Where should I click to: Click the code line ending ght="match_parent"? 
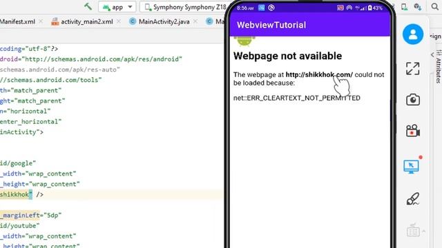point(32,101)
